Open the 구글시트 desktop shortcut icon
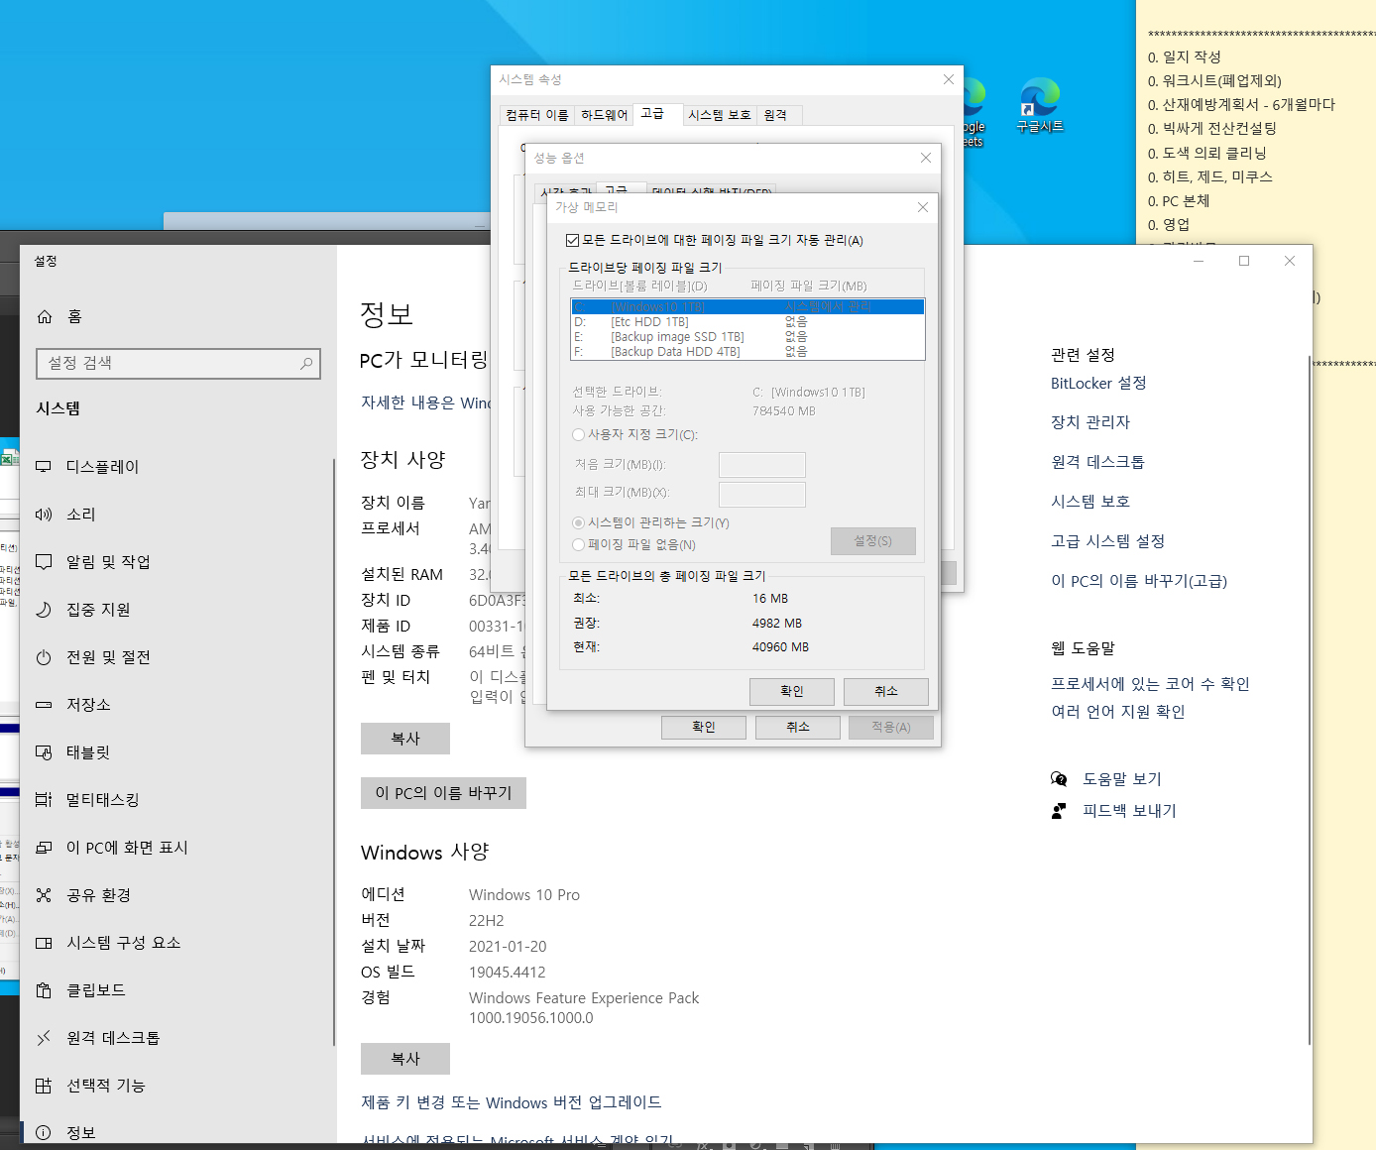Viewport: 1376px width, 1150px height. [1040, 104]
